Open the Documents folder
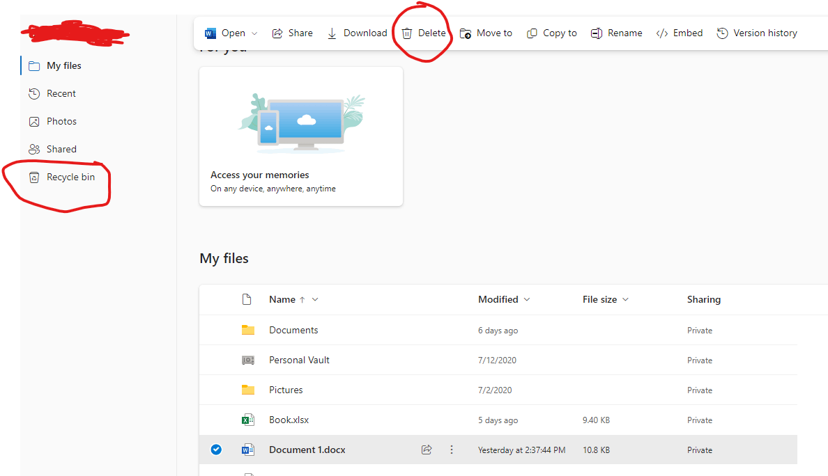Image resolution: width=828 pixels, height=476 pixels. (293, 330)
